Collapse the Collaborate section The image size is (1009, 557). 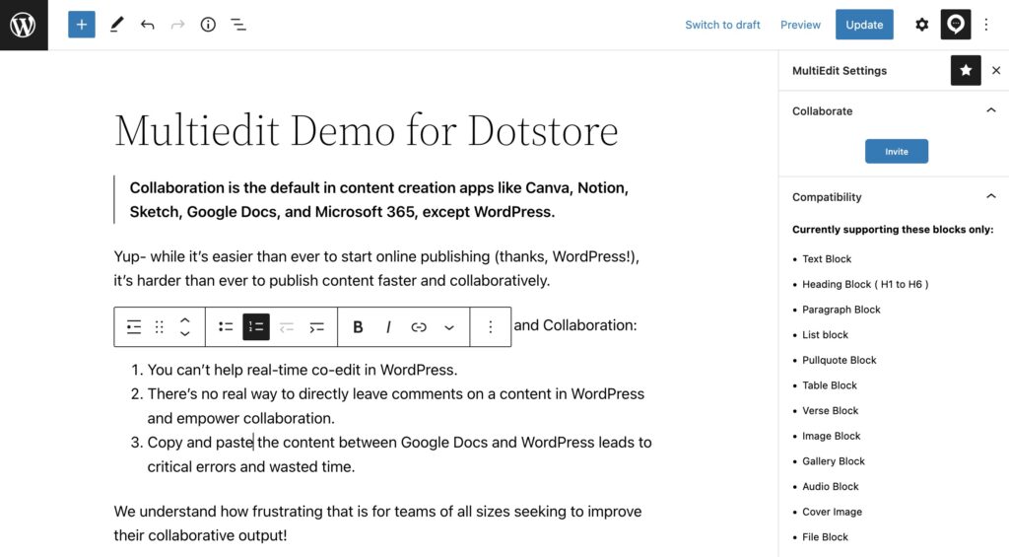coord(991,110)
